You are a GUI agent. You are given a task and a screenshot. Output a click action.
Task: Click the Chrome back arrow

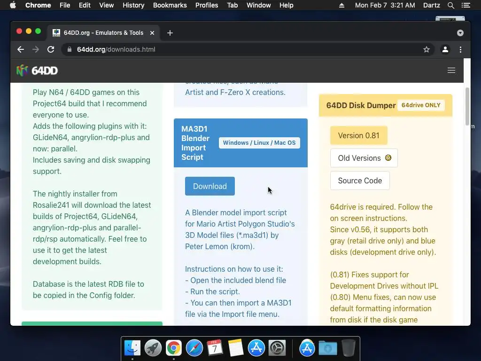click(21, 49)
